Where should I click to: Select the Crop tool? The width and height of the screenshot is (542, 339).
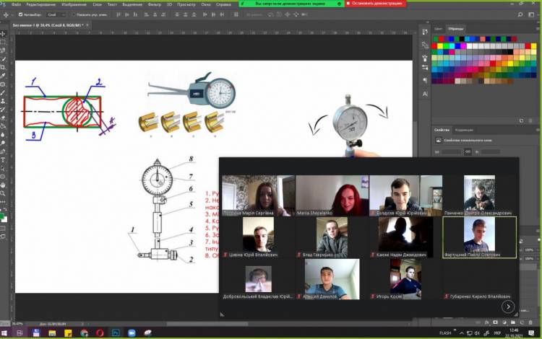point(4,67)
